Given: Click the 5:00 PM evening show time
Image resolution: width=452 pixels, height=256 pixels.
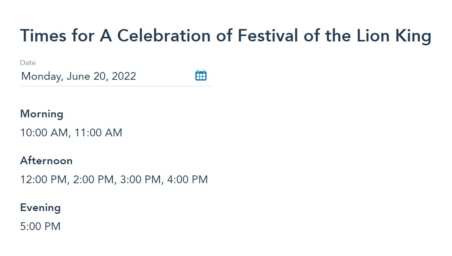Looking at the screenshot, I should 40,227.
